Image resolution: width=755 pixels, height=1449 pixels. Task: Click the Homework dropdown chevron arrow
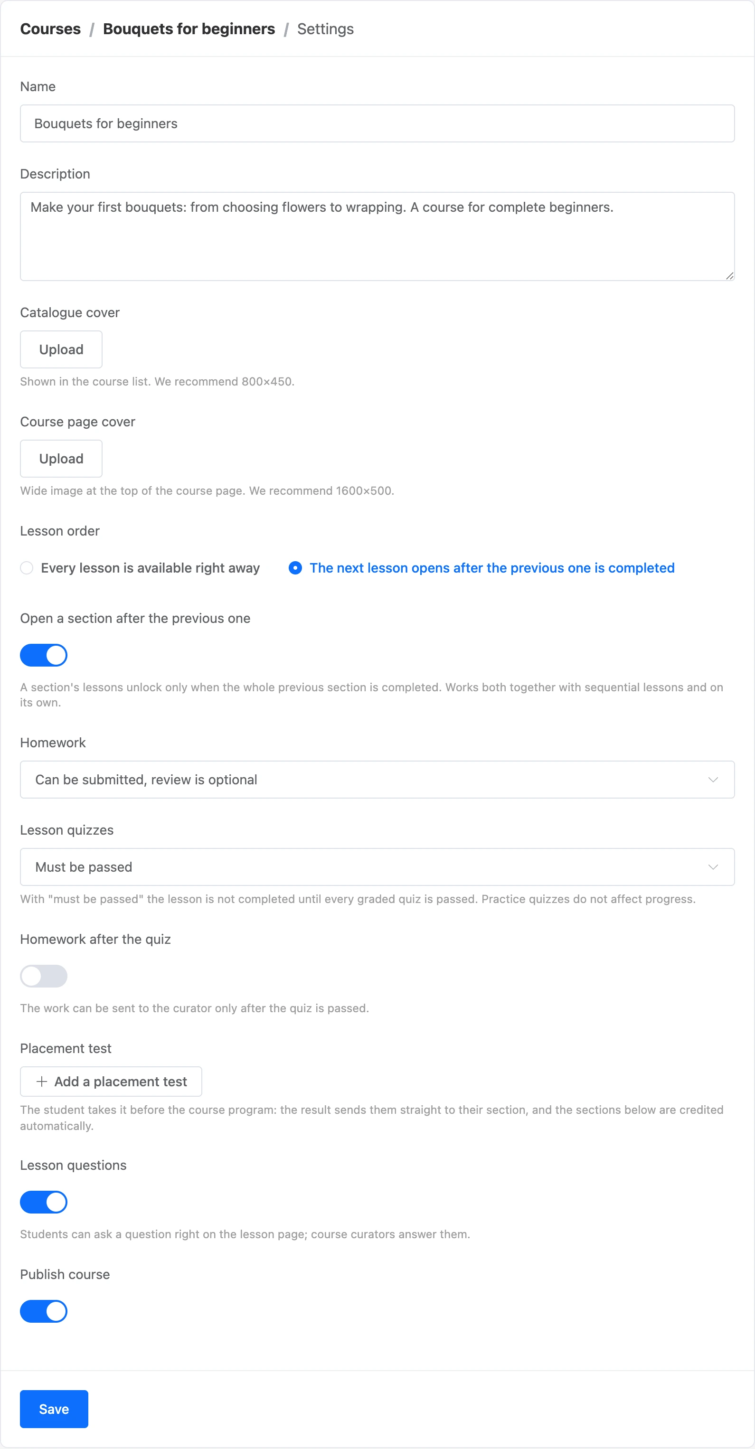point(713,780)
